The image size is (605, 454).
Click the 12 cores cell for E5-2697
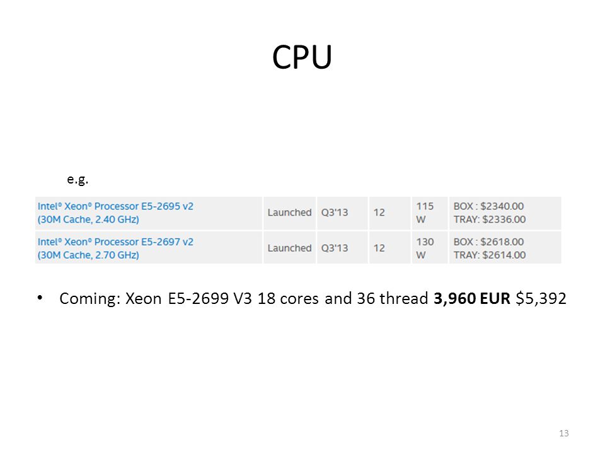coord(379,248)
